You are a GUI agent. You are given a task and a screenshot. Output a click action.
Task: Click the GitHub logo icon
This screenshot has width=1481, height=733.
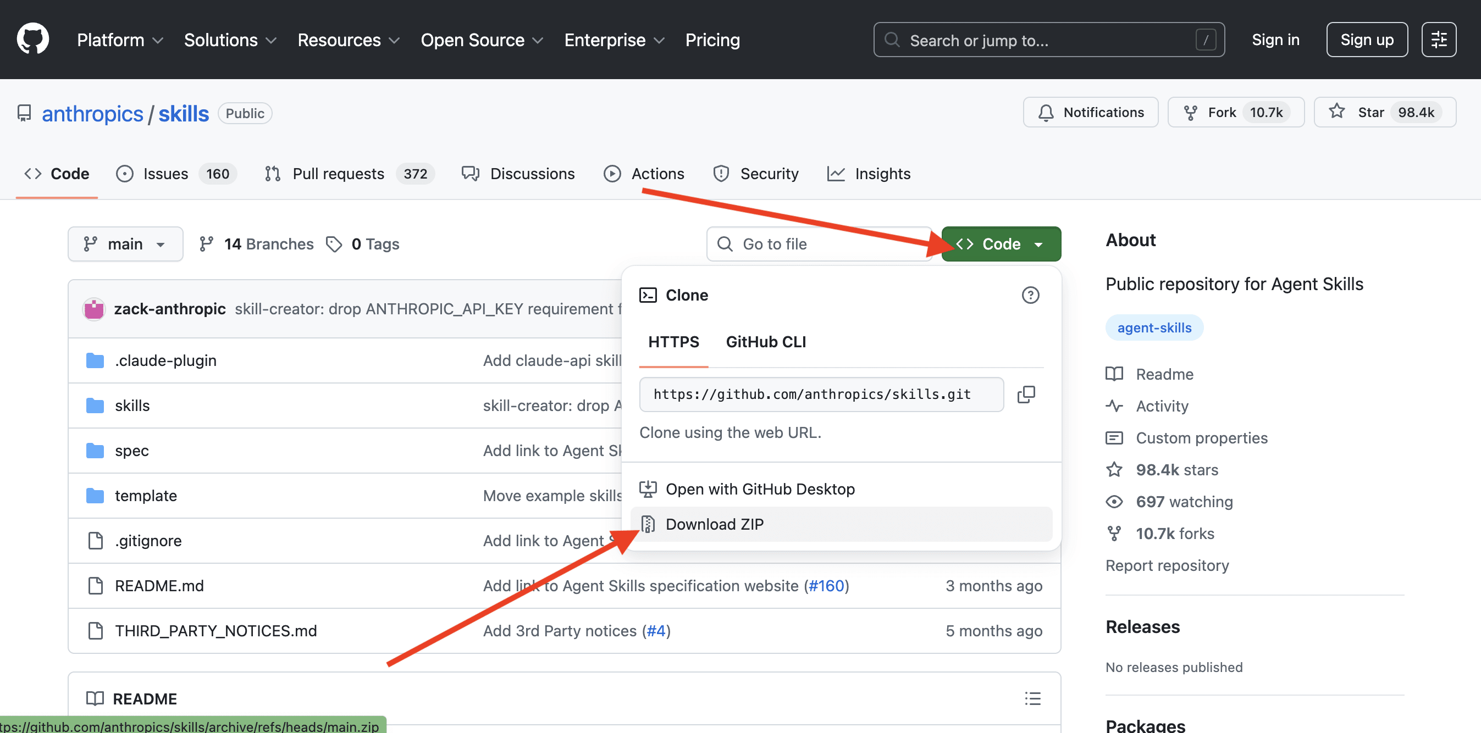coord(33,39)
